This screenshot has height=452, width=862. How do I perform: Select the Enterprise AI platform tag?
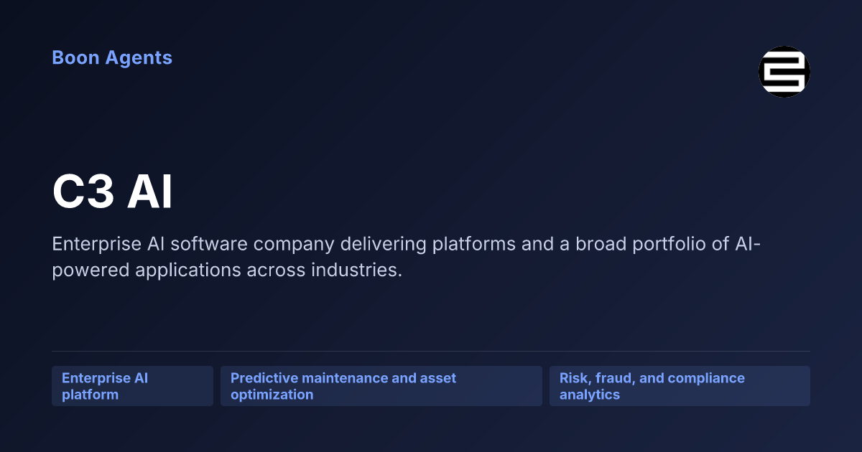[132, 386]
